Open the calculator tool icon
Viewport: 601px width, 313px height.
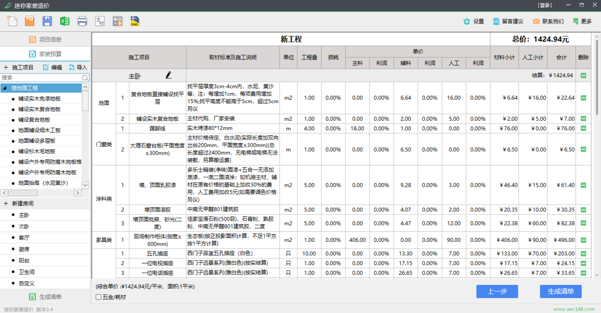pos(117,21)
